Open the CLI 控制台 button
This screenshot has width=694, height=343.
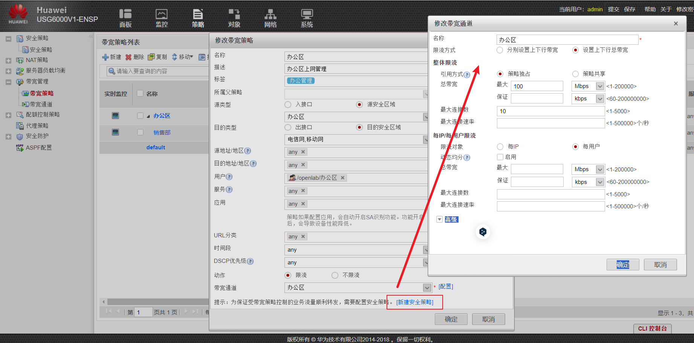tap(652, 328)
